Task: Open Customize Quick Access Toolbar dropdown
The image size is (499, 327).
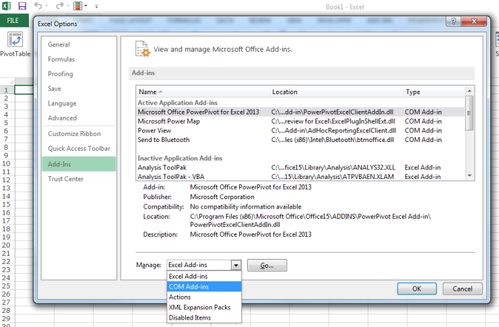Action: [x=96, y=6]
